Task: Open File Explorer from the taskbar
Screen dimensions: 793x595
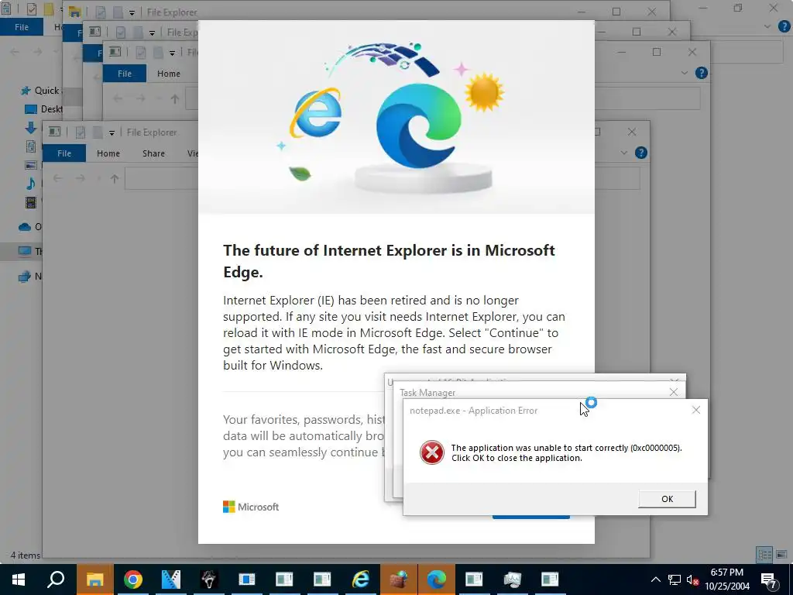Action: 94,580
